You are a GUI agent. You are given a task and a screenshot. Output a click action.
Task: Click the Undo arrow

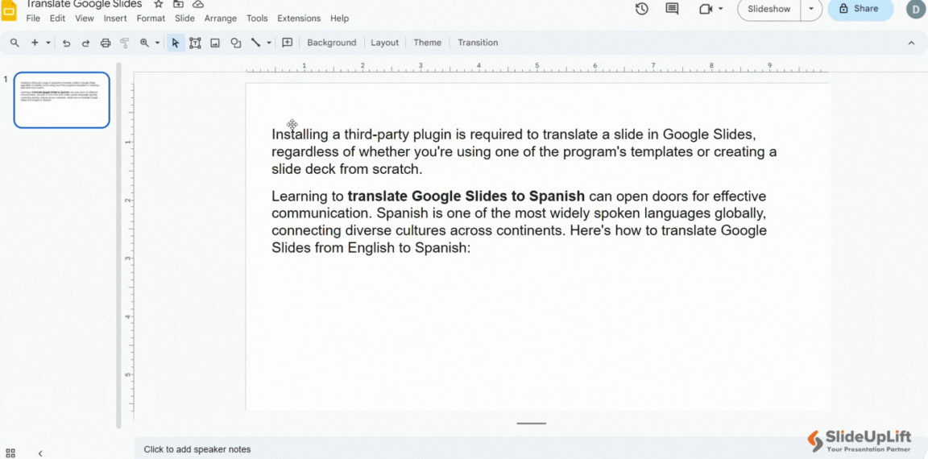coord(66,43)
